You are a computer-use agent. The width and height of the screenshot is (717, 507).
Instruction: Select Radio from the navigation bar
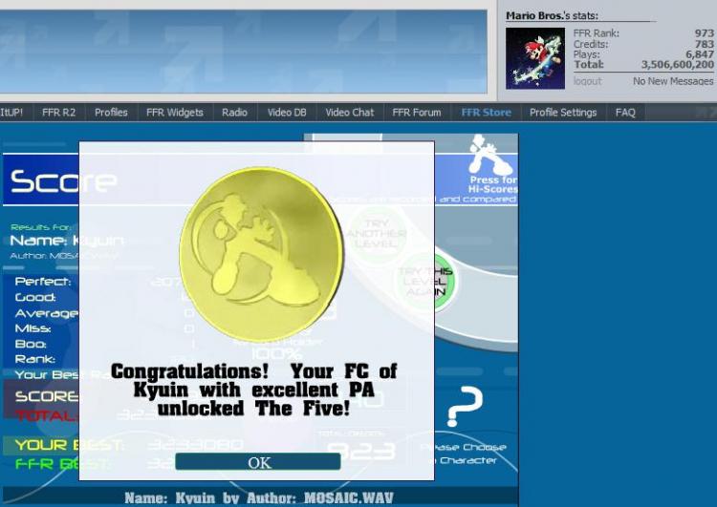[x=234, y=113]
